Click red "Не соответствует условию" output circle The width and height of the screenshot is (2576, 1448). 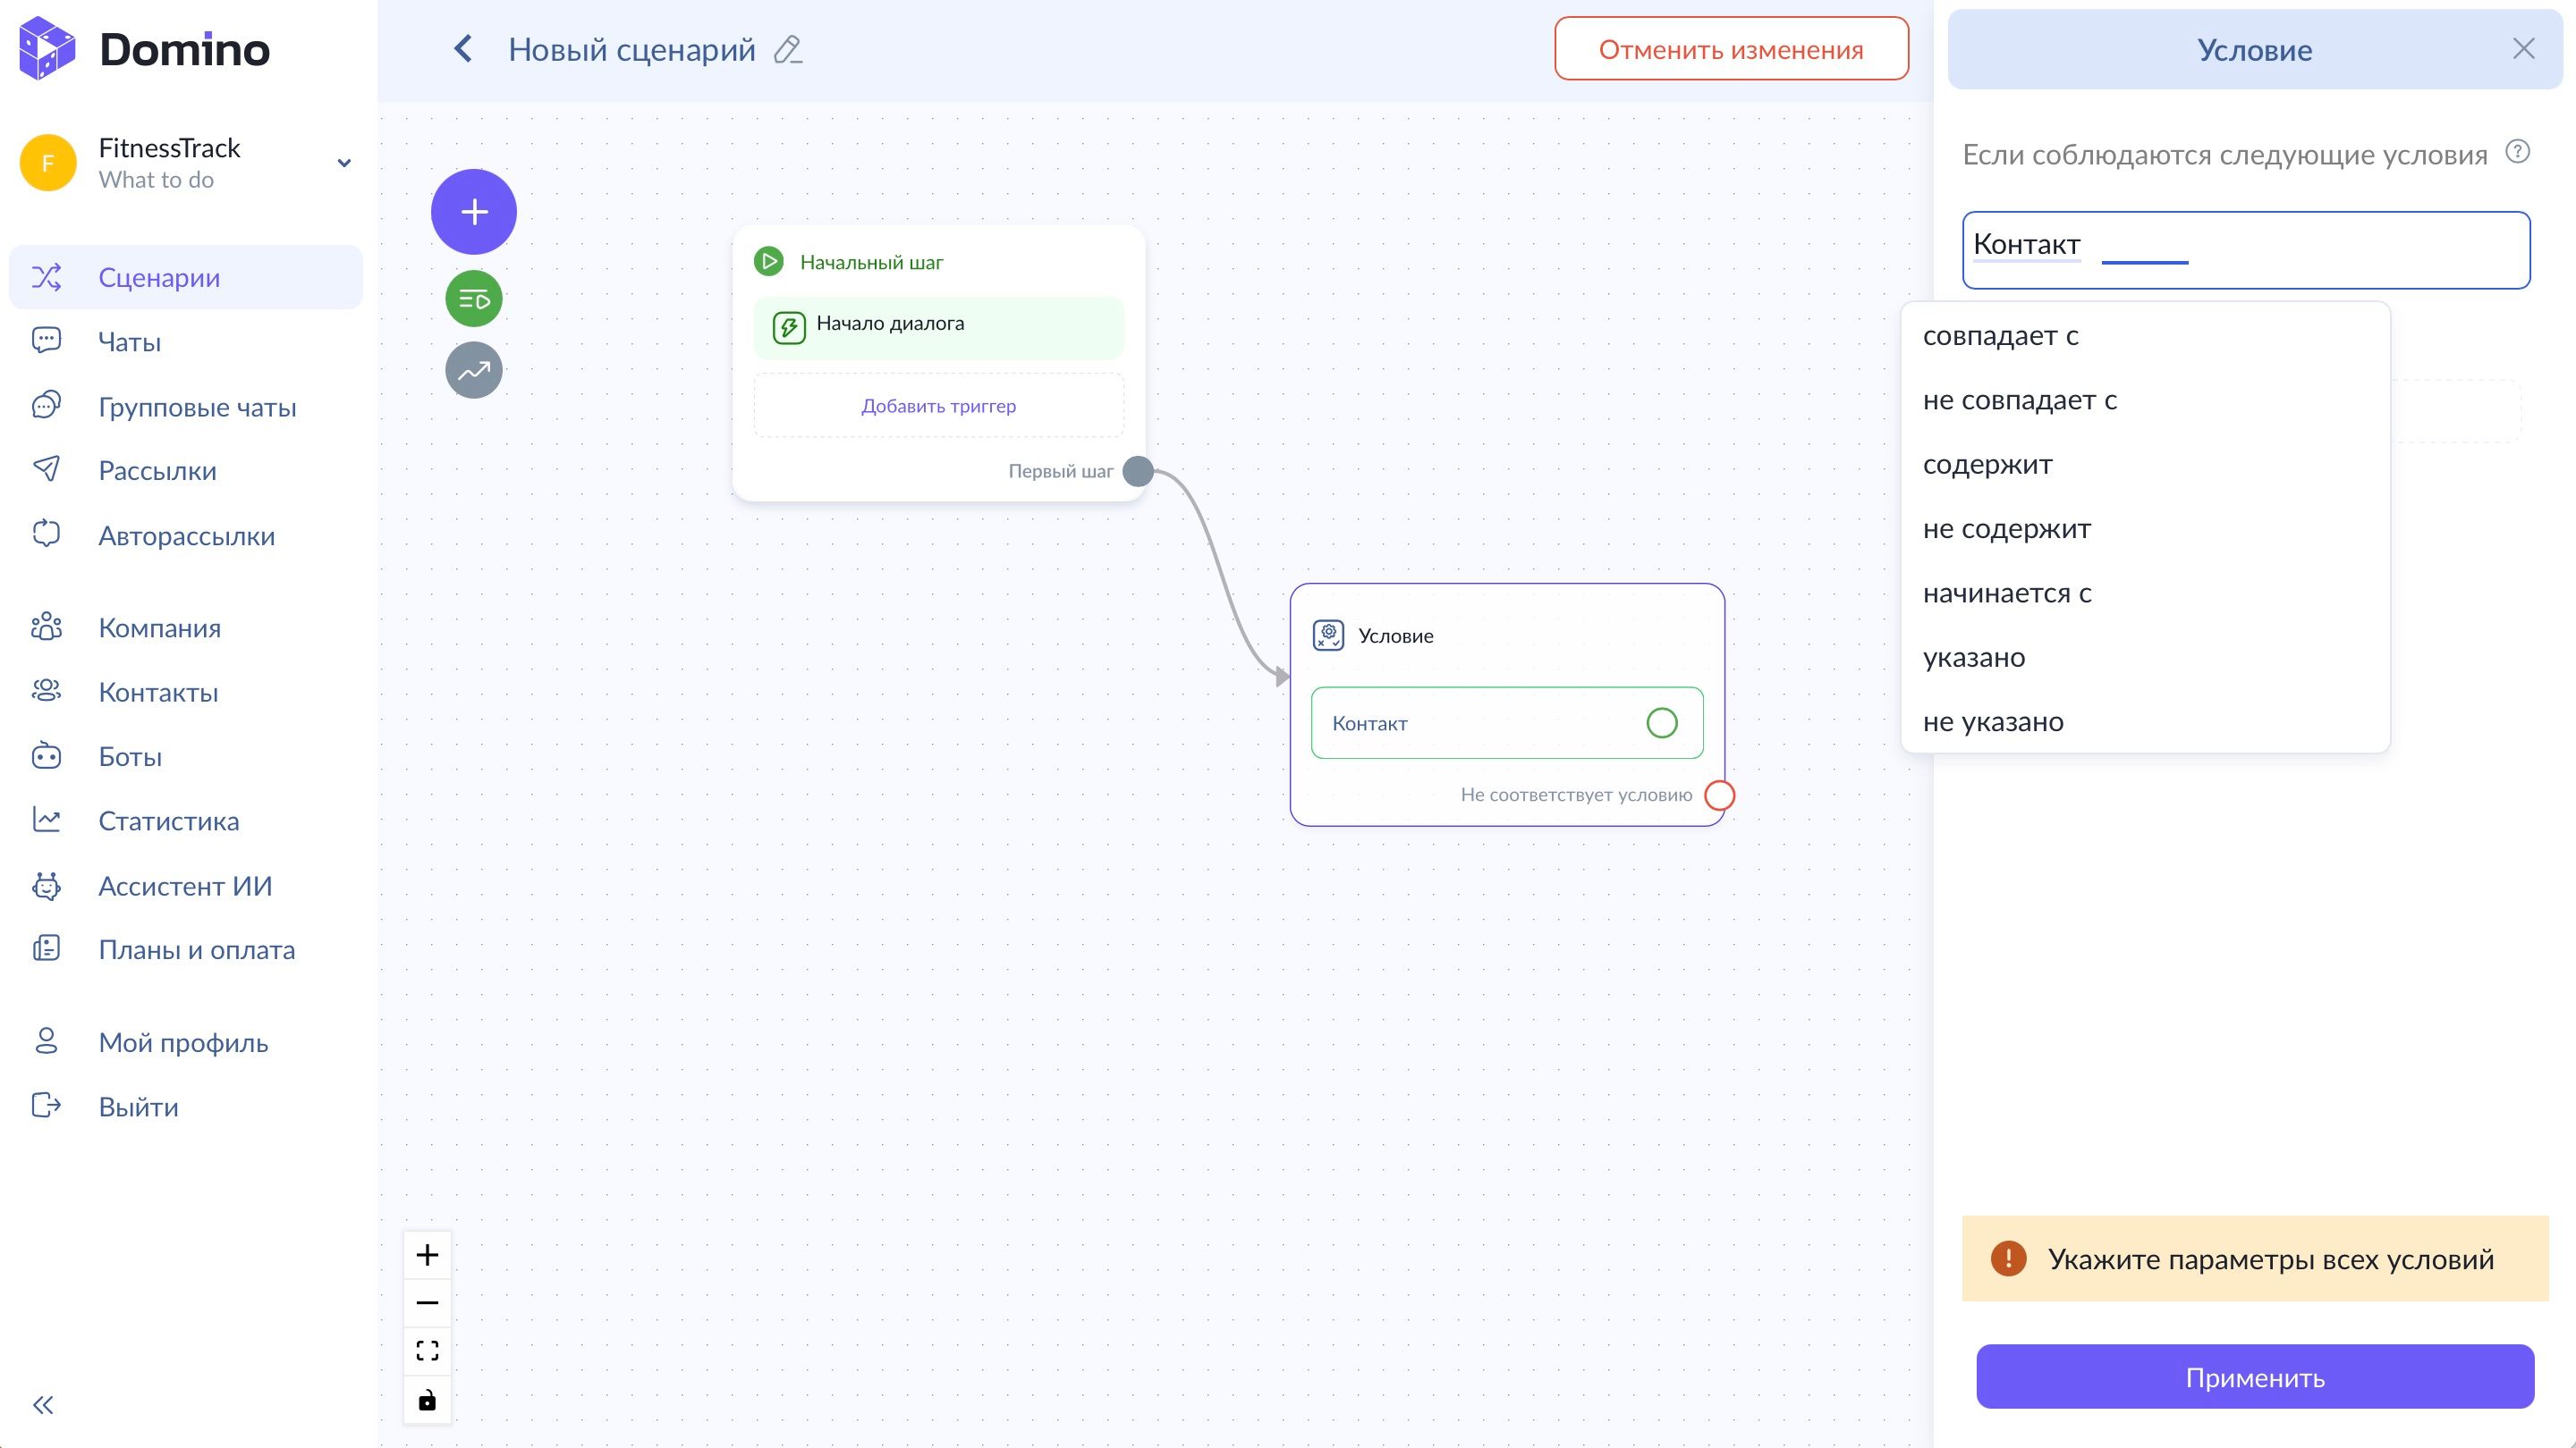pyautogui.click(x=1719, y=796)
